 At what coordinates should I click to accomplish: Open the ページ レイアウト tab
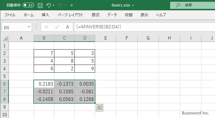click(70, 15)
